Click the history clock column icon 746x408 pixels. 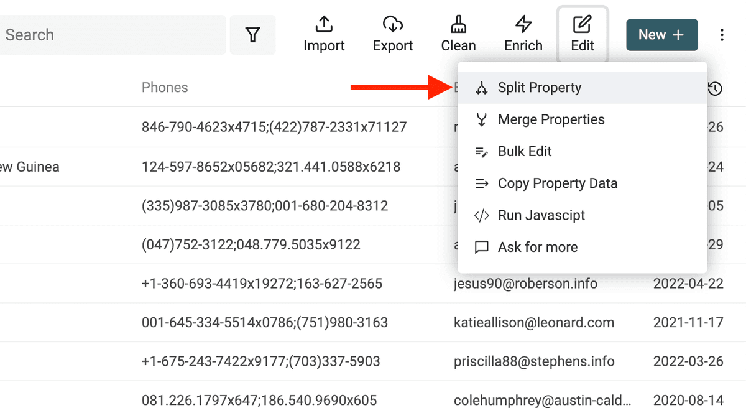click(715, 89)
